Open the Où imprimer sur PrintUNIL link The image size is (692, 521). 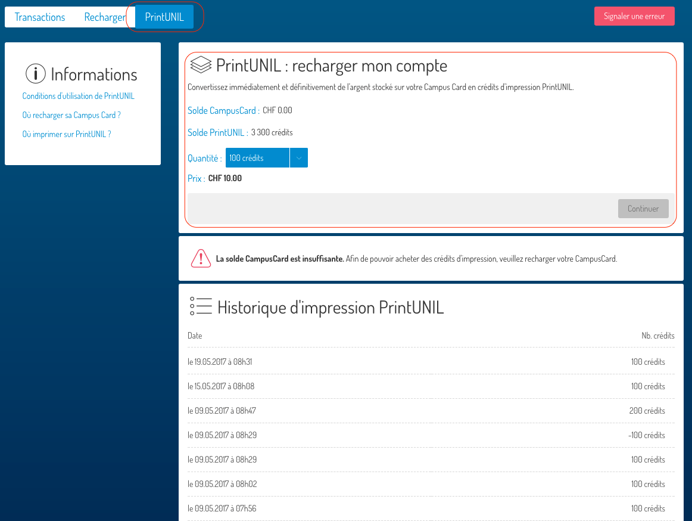point(67,134)
